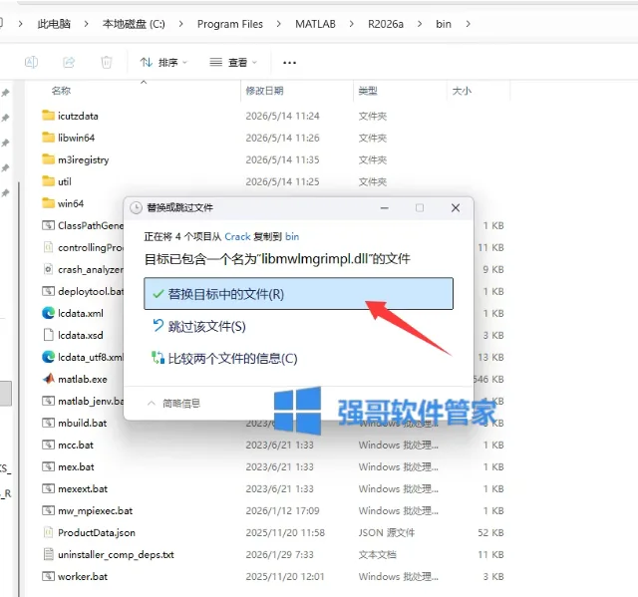The width and height of the screenshot is (638, 597).
Task: Click the bin destination link in the dialog
Action: click(x=292, y=236)
